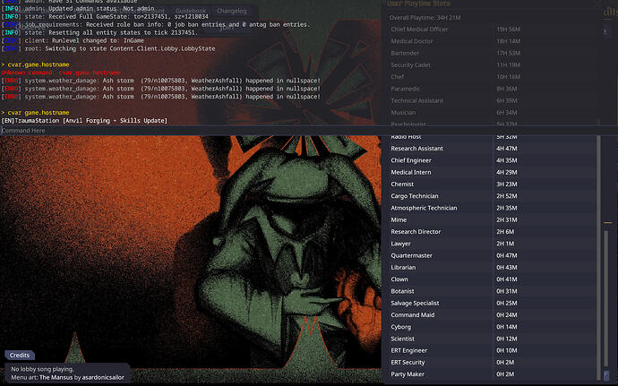Click the 2H 1M playtime value
The width and height of the screenshot is (618, 386).
pos(505,244)
